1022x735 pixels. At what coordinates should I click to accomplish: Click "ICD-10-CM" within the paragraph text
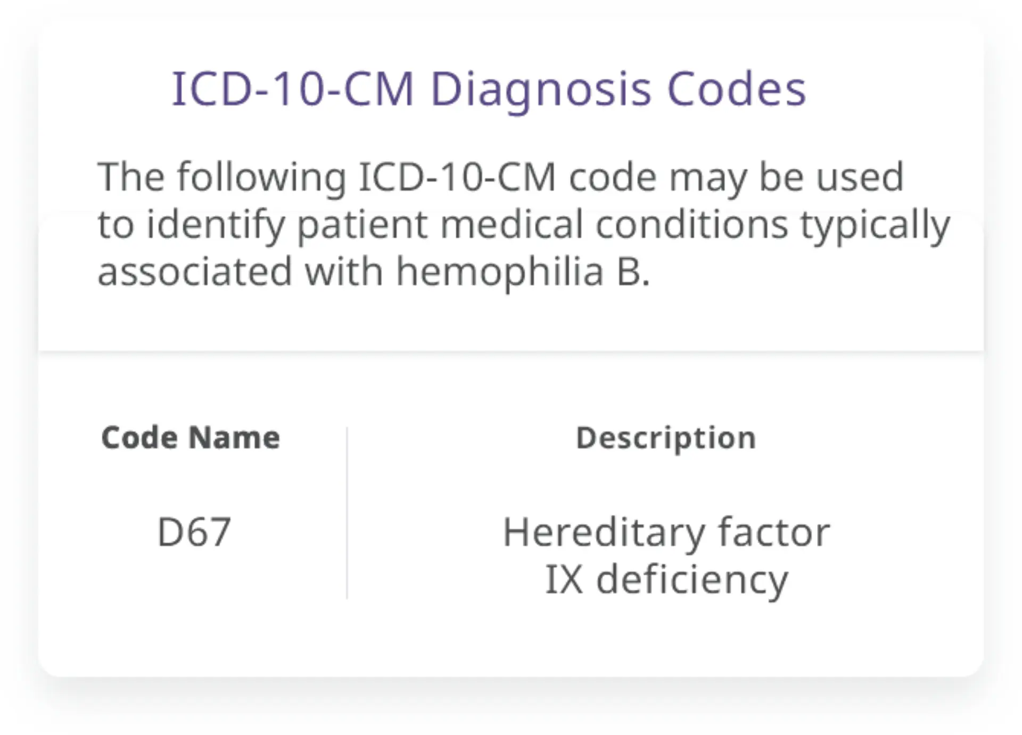[457, 177]
